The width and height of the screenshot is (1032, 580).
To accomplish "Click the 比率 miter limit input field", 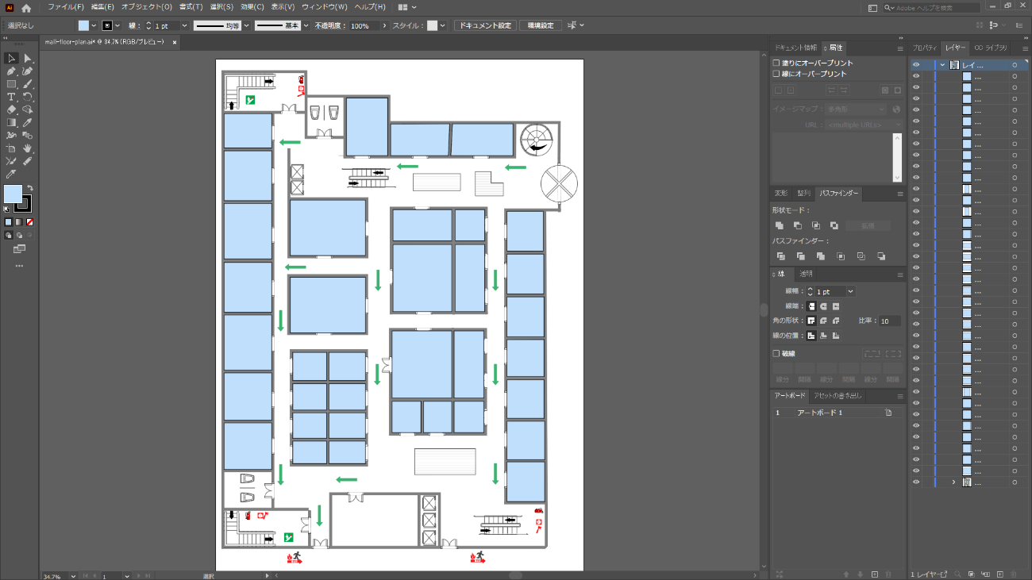I will [889, 321].
